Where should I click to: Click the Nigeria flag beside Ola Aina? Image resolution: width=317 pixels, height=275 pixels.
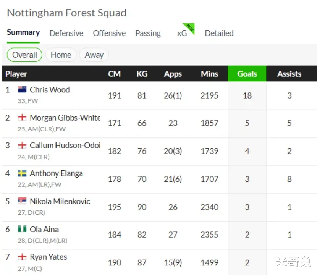click(x=22, y=229)
